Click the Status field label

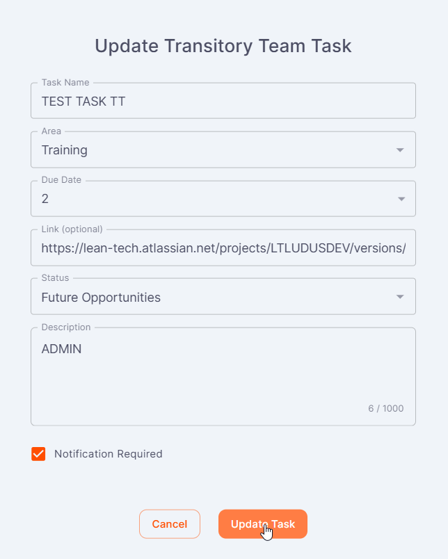56,277
